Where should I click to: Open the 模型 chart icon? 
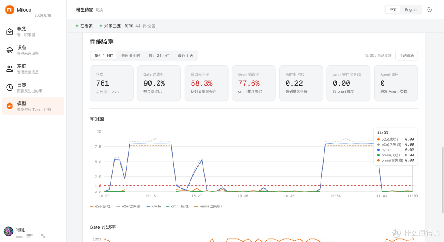tap(9, 106)
